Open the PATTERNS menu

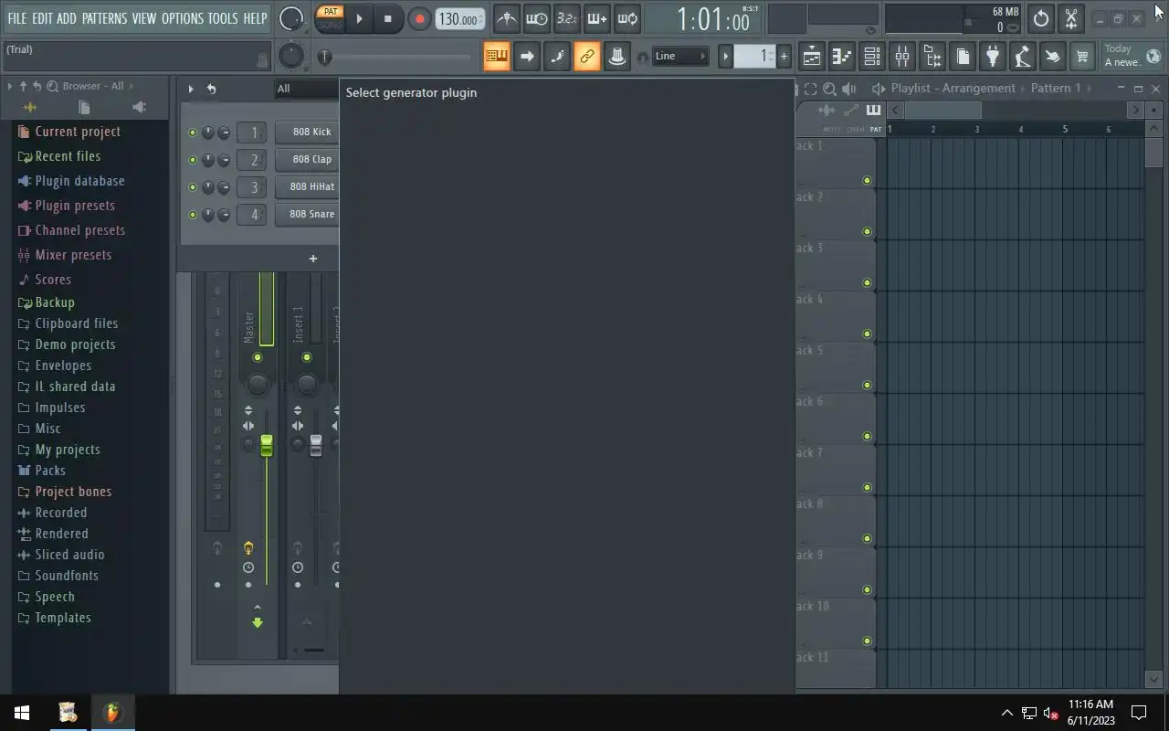click(104, 18)
